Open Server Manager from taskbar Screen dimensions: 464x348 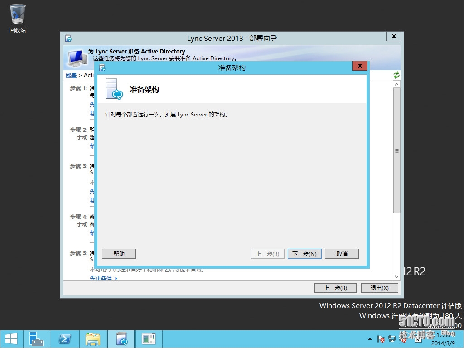coord(36,339)
